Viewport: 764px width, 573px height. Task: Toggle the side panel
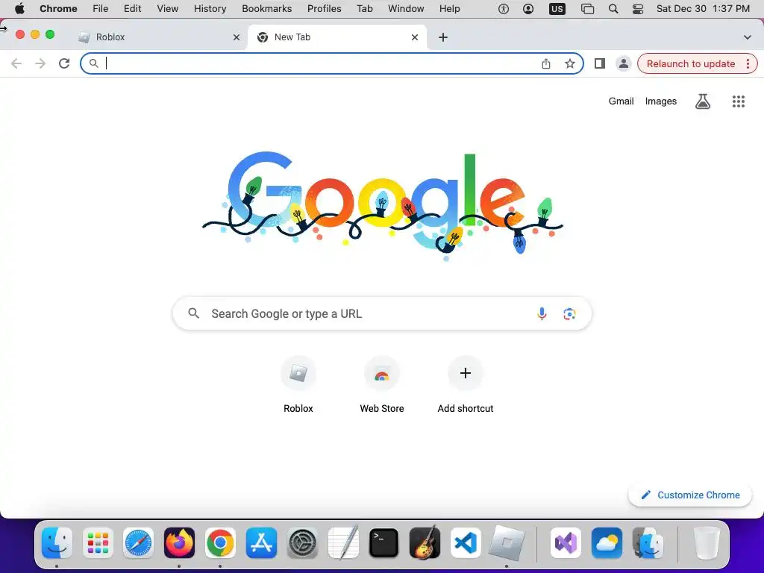pos(600,64)
